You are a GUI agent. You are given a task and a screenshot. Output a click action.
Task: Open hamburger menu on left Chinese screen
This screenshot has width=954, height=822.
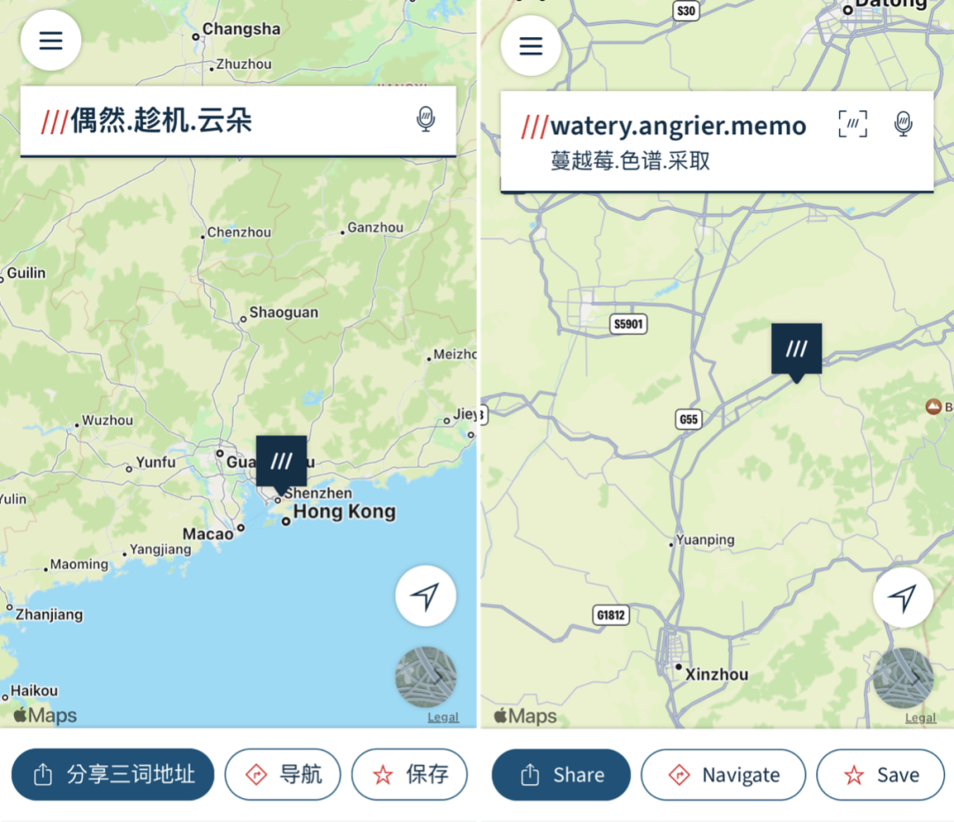click(51, 41)
